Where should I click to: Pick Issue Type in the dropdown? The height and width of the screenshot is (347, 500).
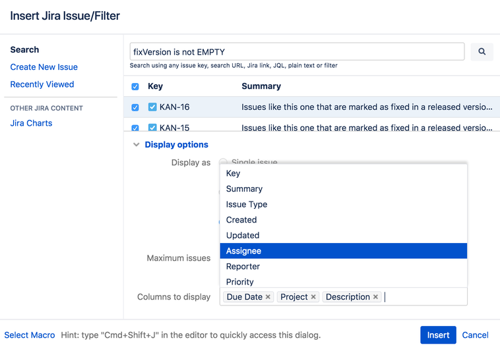coord(344,204)
